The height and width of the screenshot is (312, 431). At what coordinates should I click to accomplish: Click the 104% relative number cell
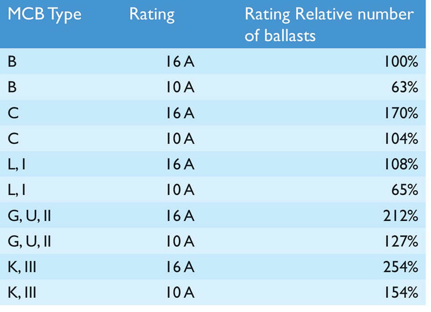[x=401, y=138]
